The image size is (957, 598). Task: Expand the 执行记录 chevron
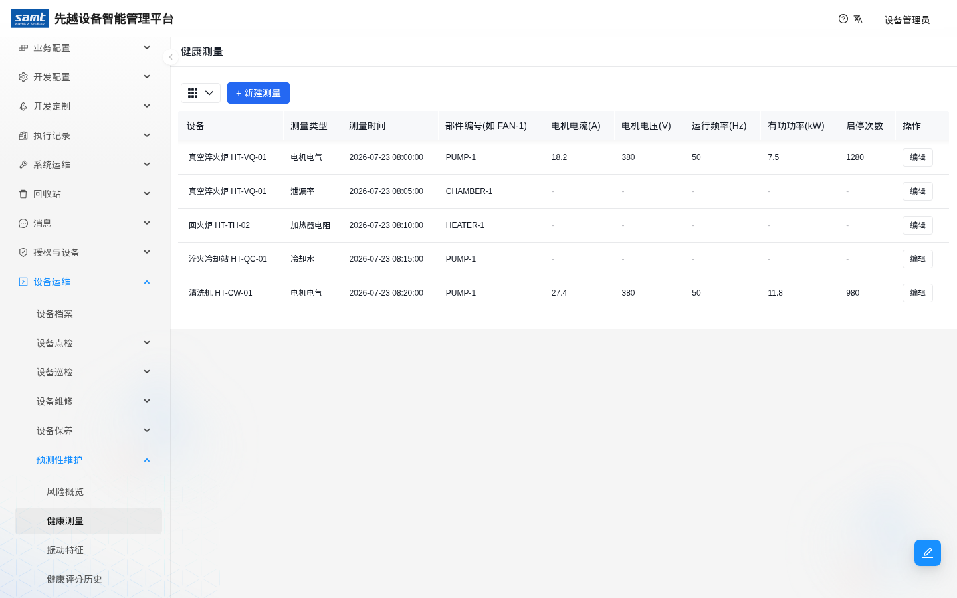pos(147,136)
